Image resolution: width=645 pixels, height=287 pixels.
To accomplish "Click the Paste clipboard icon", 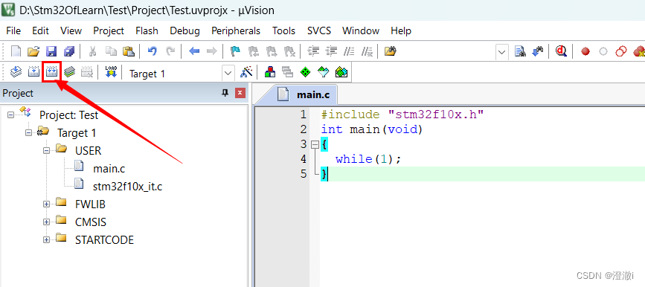I will click(129, 51).
